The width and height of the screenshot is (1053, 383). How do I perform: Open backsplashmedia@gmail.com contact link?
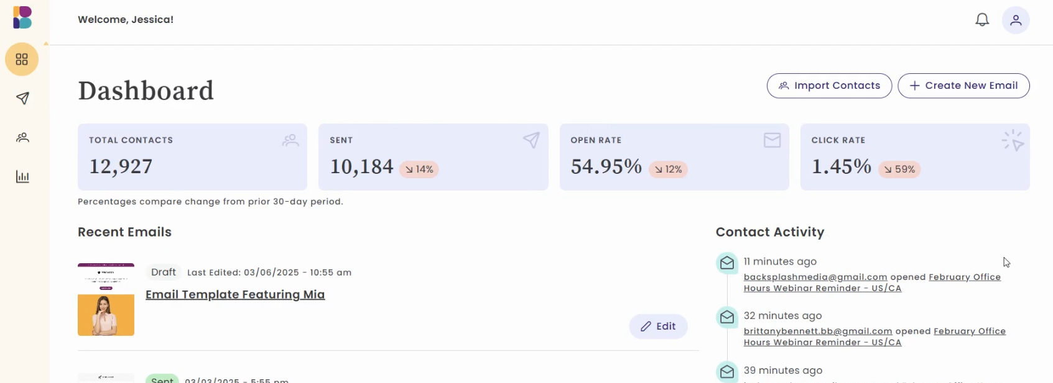tap(815, 277)
